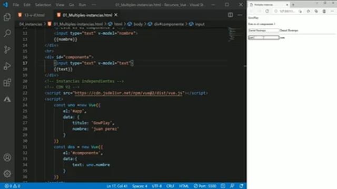Click the file name breadcrumb

78,24
